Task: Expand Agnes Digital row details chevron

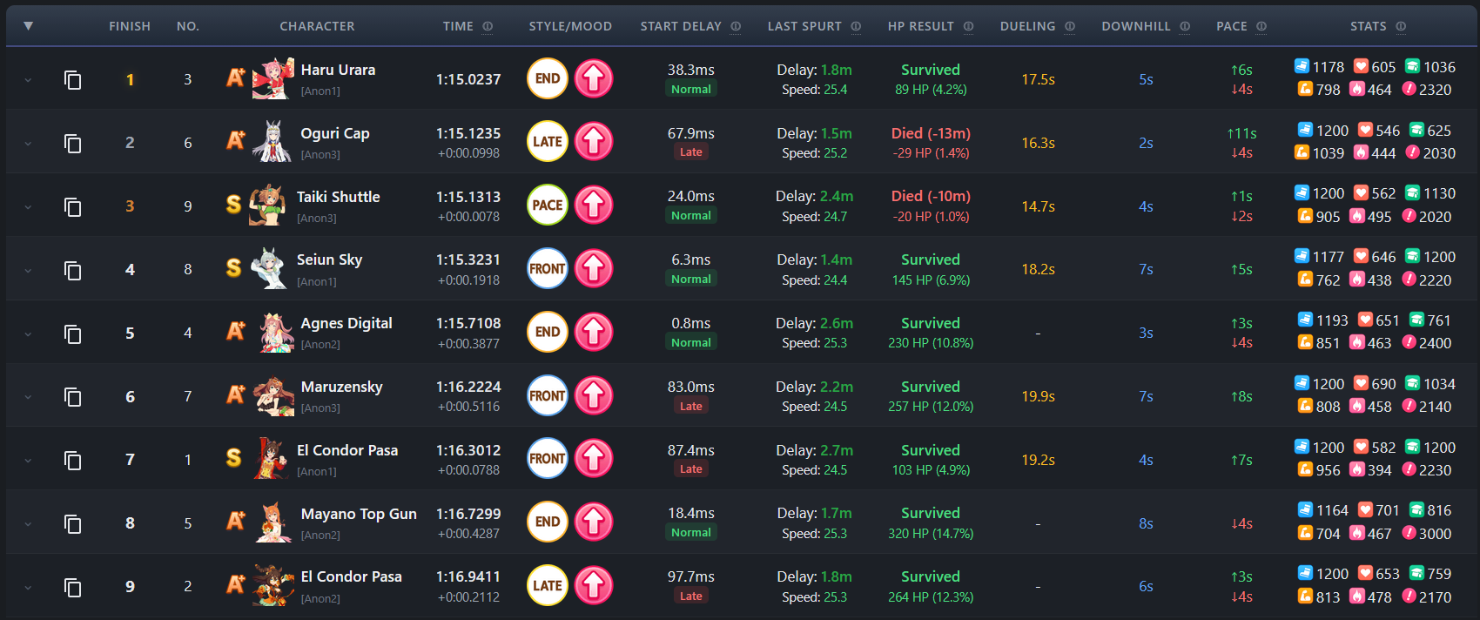Action: [x=28, y=334]
